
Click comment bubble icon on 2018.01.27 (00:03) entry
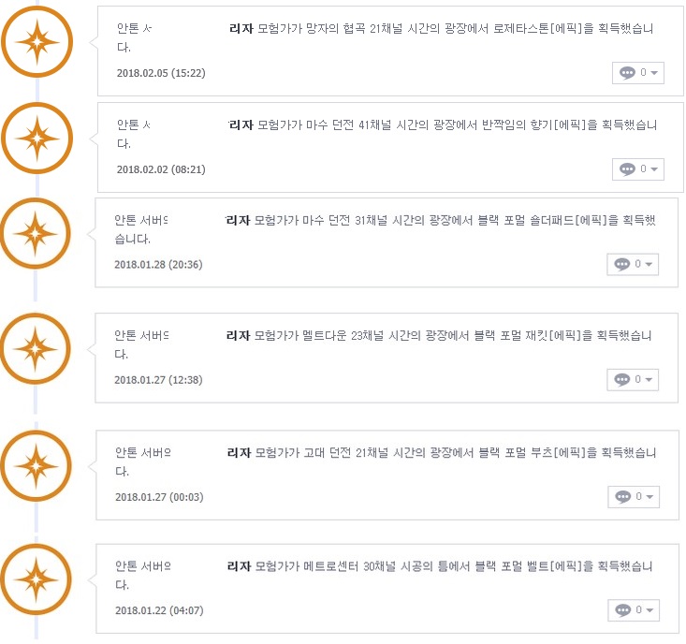click(x=623, y=496)
